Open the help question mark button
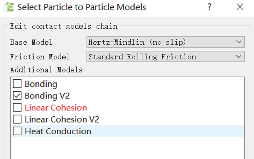This screenshot has height=159, width=254. click(209, 7)
